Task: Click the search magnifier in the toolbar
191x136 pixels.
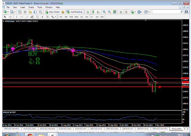Action: tap(182, 12)
